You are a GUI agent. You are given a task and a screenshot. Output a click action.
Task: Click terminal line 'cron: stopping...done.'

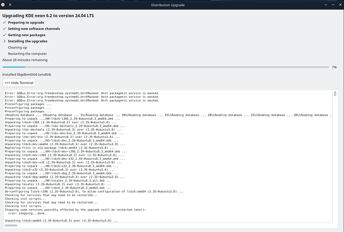(27, 214)
